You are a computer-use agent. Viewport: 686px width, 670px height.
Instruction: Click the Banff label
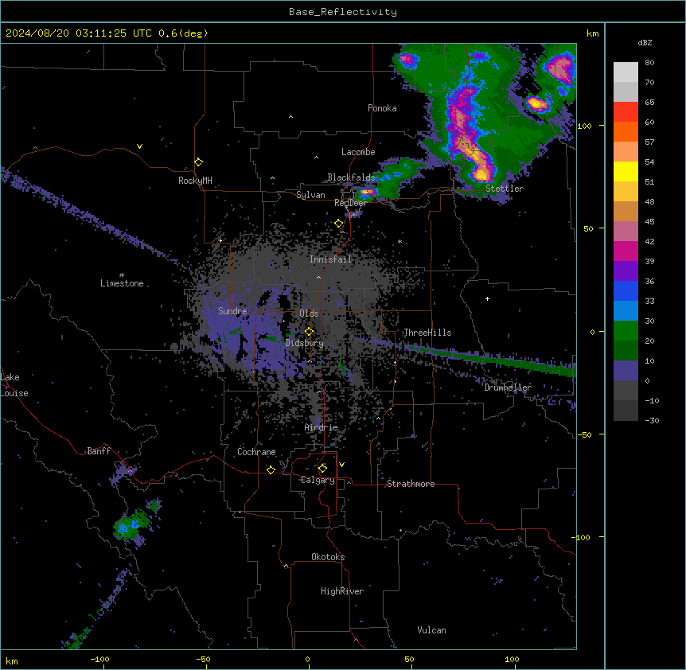pyautogui.click(x=99, y=451)
